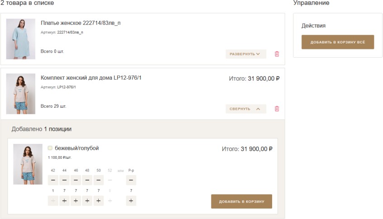
Task: Click plus under the Р-р column
Action: (131, 201)
